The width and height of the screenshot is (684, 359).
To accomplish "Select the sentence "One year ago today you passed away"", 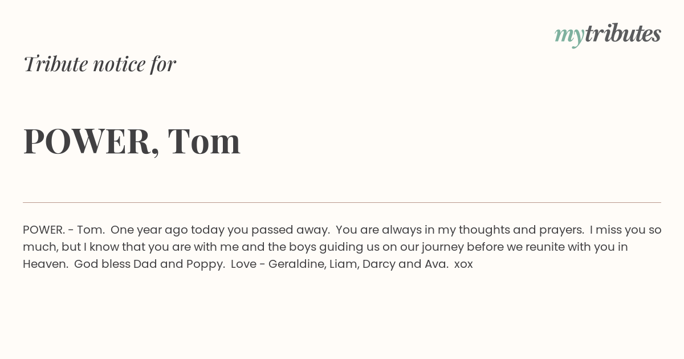I will tap(219, 230).
